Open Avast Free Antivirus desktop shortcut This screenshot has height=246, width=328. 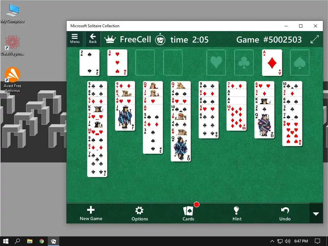[12, 80]
